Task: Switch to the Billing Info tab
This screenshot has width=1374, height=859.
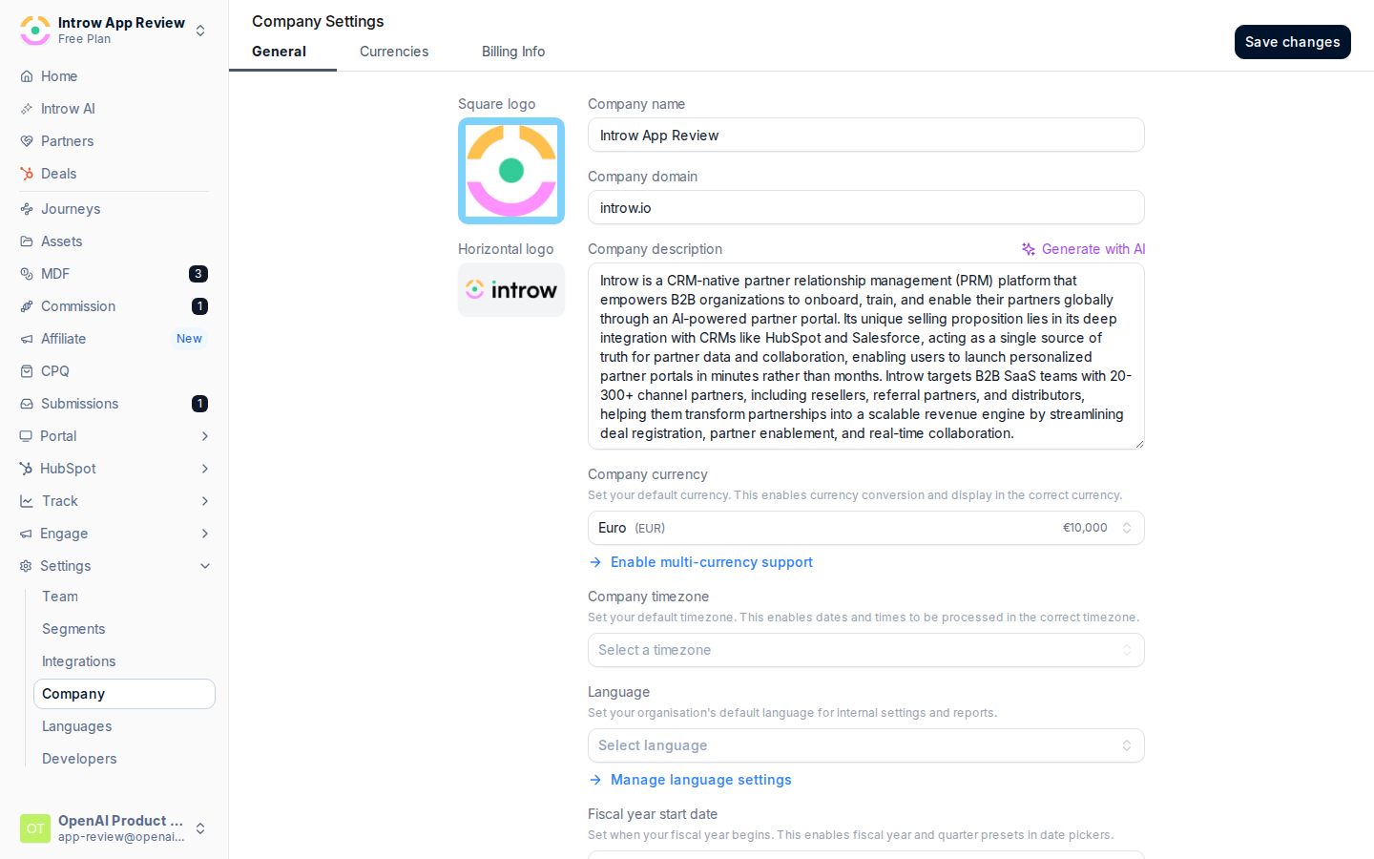Action: [x=513, y=52]
